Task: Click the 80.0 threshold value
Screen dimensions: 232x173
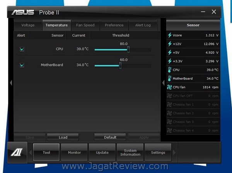Action: tap(124, 44)
